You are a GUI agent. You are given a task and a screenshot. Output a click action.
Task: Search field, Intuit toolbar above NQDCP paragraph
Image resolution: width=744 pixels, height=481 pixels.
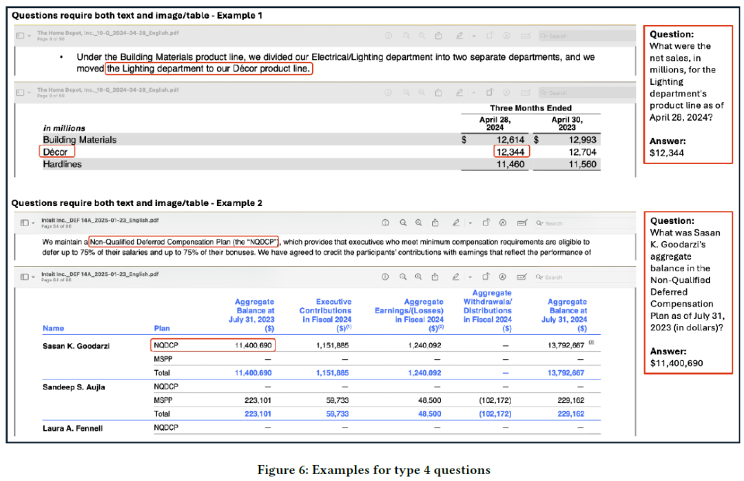(x=585, y=223)
